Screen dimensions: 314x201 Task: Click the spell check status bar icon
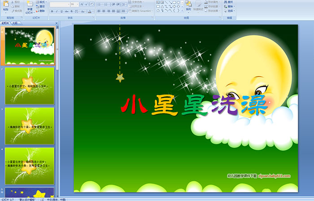coord(42,199)
